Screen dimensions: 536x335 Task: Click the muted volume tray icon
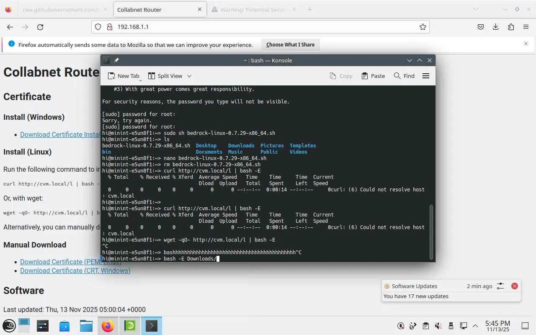point(438,326)
